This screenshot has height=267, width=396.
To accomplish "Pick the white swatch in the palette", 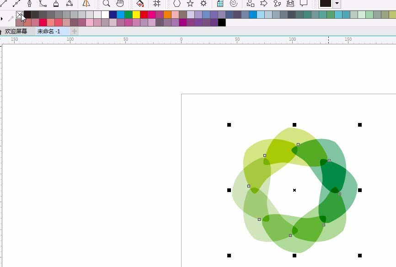I will pyautogui.click(x=105, y=15).
